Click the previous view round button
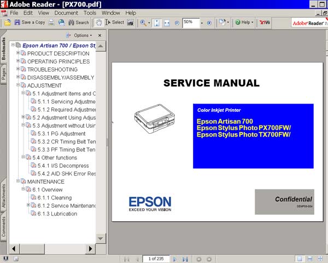328x263 pixels. click(x=199, y=259)
